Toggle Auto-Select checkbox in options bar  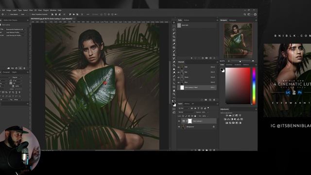(x=9, y=15)
